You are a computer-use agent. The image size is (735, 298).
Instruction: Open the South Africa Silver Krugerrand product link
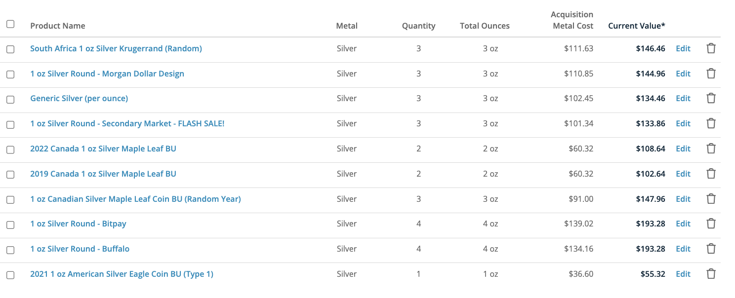pos(116,48)
